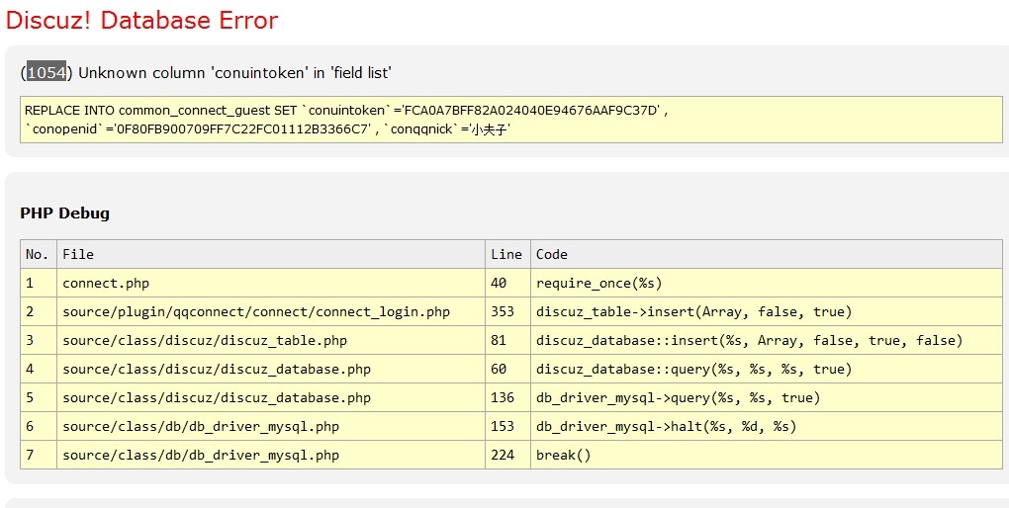Click line number 224 cell
This screenshot has width=1009, height=508.
tap(503, 455)
